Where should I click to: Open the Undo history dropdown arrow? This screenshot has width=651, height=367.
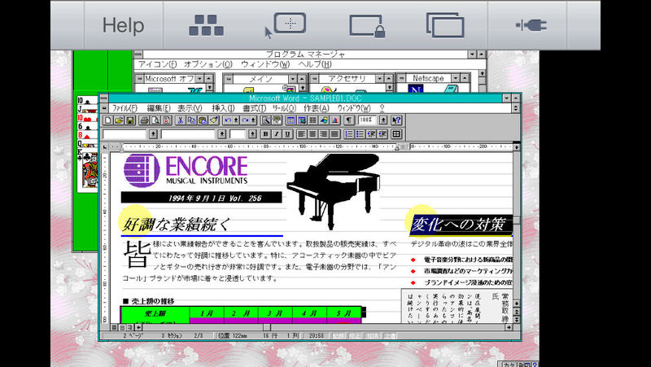click(236, 120)
